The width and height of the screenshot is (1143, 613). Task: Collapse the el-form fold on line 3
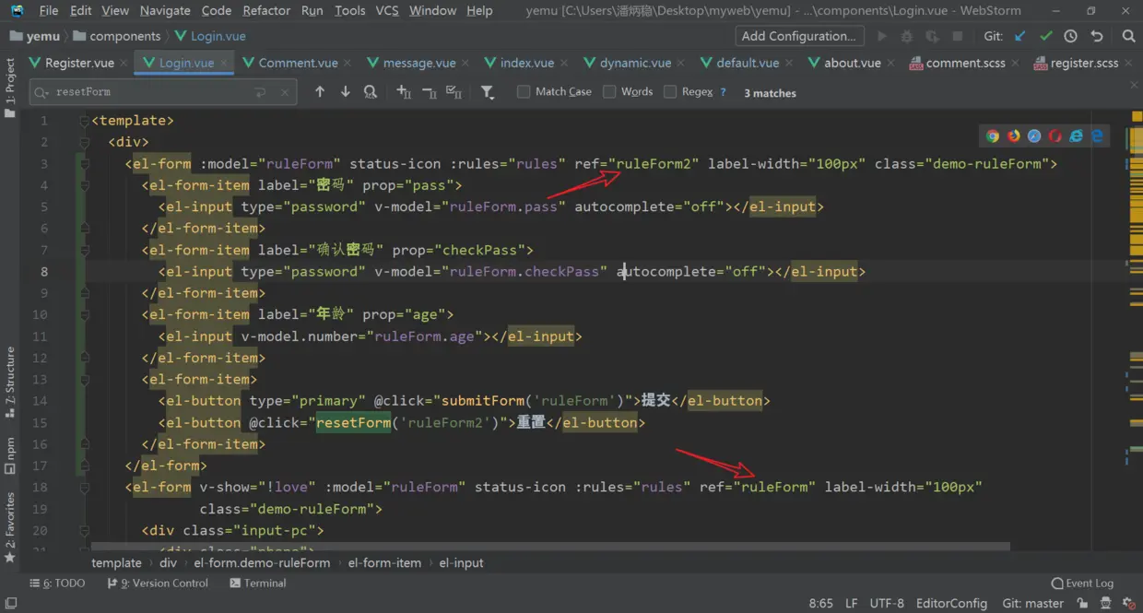84,164
